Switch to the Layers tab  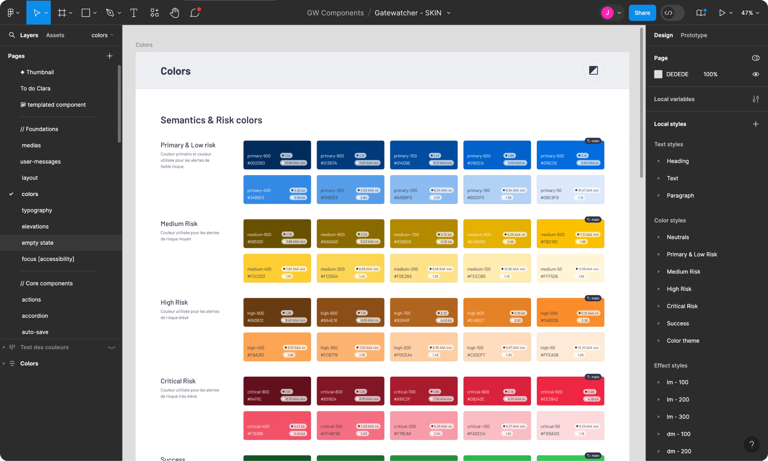tap(29, 35)
